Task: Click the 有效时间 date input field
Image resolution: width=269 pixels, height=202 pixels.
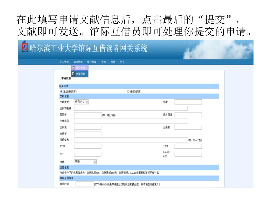Action: (85, 184)
